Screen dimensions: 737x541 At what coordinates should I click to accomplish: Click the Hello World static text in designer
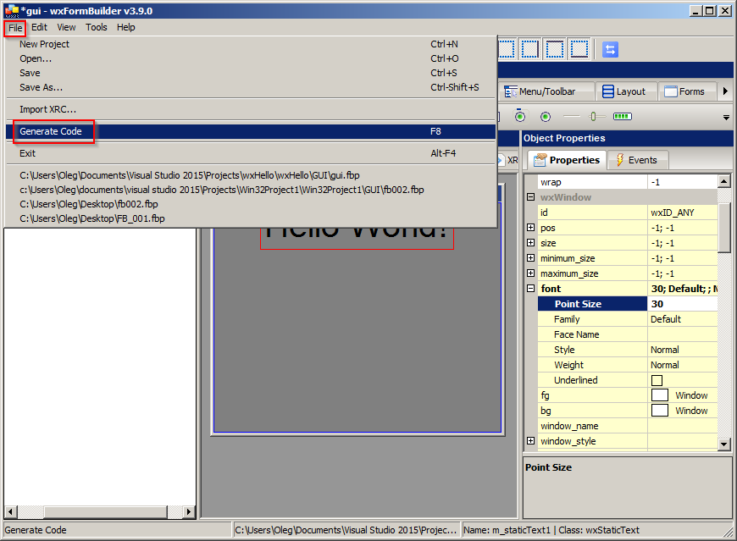357,238
